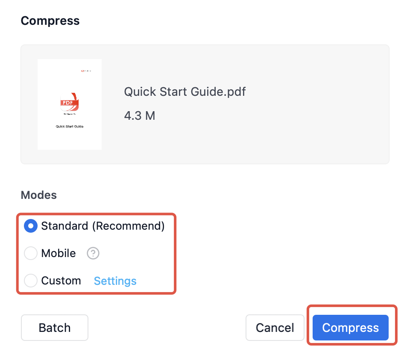Click the Quick Start Guide caption in thumbnail
The width and height of the screenshot is (410, 355).
pyautogui.click(x=70, y=127)
